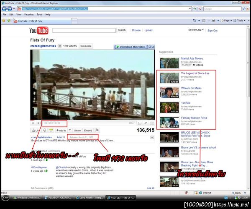Click the green statistics icon under video
Screen dimensions: 251x209
(51, 130)
